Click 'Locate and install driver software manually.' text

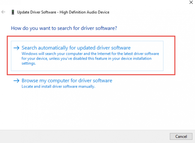(58, 87)
